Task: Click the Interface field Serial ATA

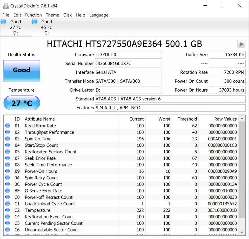Action: [128, 73]
